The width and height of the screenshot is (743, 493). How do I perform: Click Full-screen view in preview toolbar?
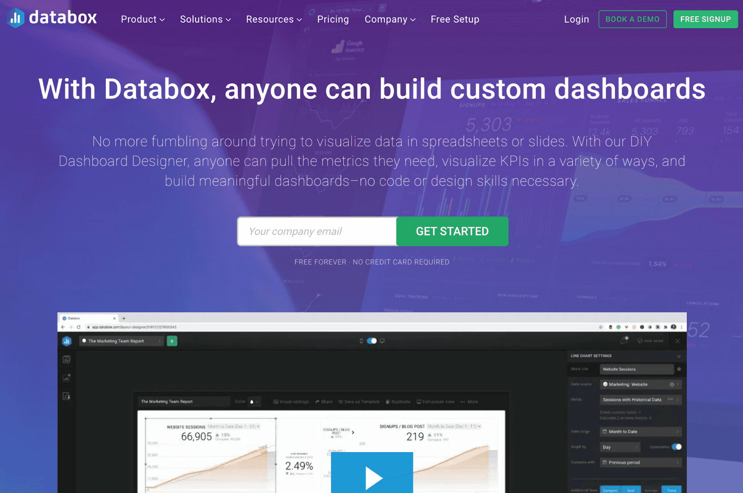(436, 402)
